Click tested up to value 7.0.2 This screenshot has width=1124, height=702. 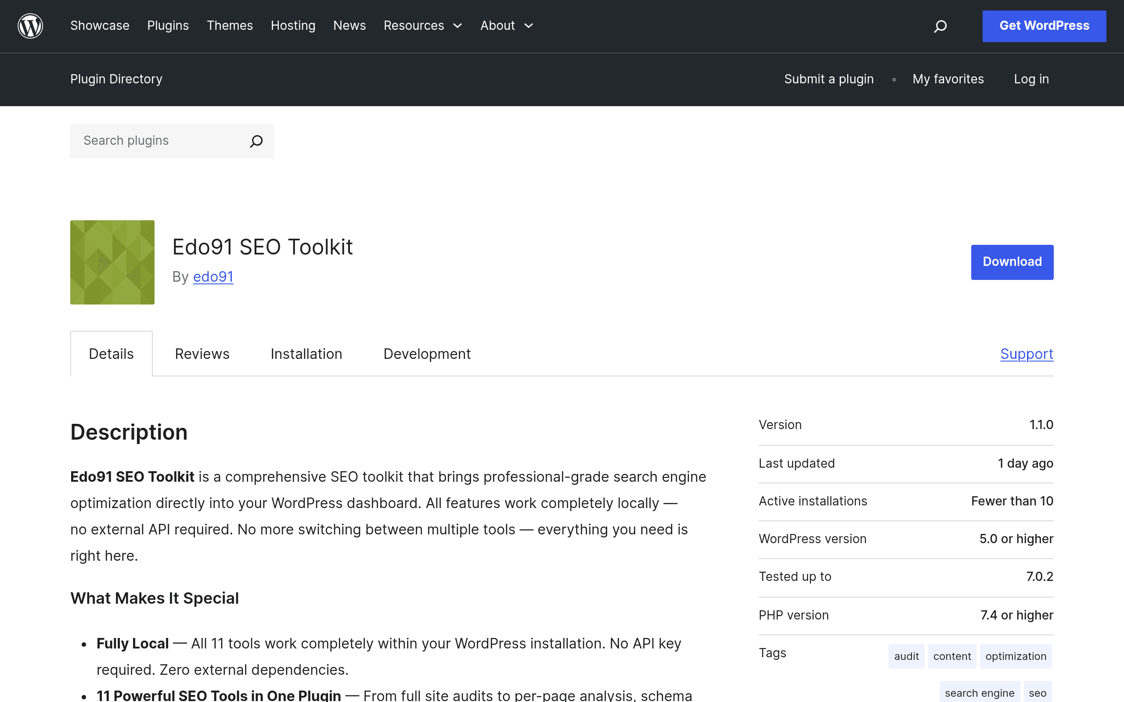tap(1040, 576)
